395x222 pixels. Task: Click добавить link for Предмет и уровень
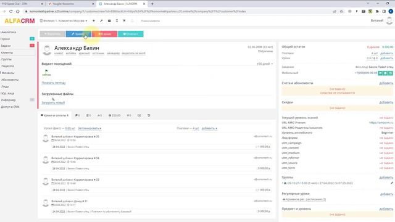(386, 209)
